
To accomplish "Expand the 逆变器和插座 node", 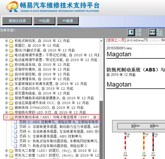I will pyautogui.click(x=6, y=93).
